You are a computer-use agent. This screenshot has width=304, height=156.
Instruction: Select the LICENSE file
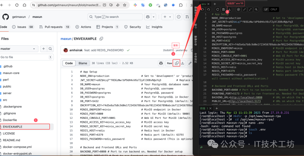(x=9, y=133)
